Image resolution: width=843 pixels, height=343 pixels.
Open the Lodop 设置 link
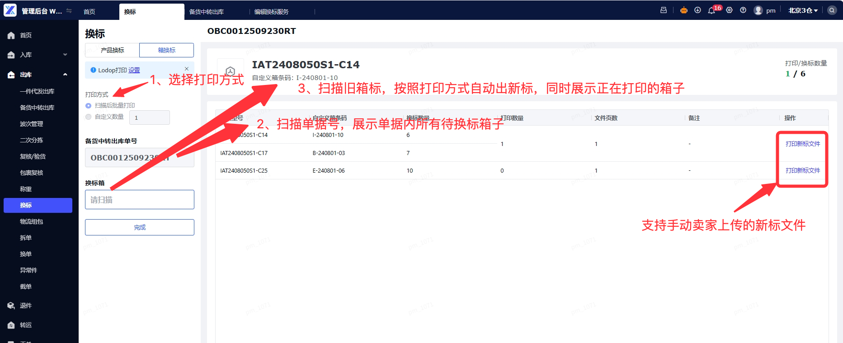(x=134, y=70)
